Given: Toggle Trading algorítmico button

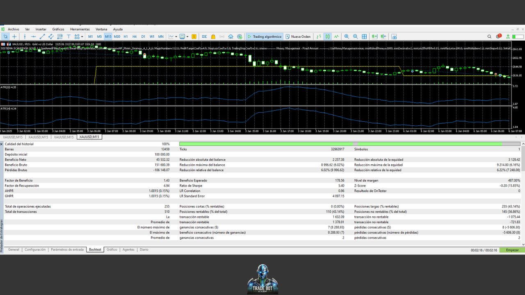Looking at the screenshot, I should pos(265,36).
